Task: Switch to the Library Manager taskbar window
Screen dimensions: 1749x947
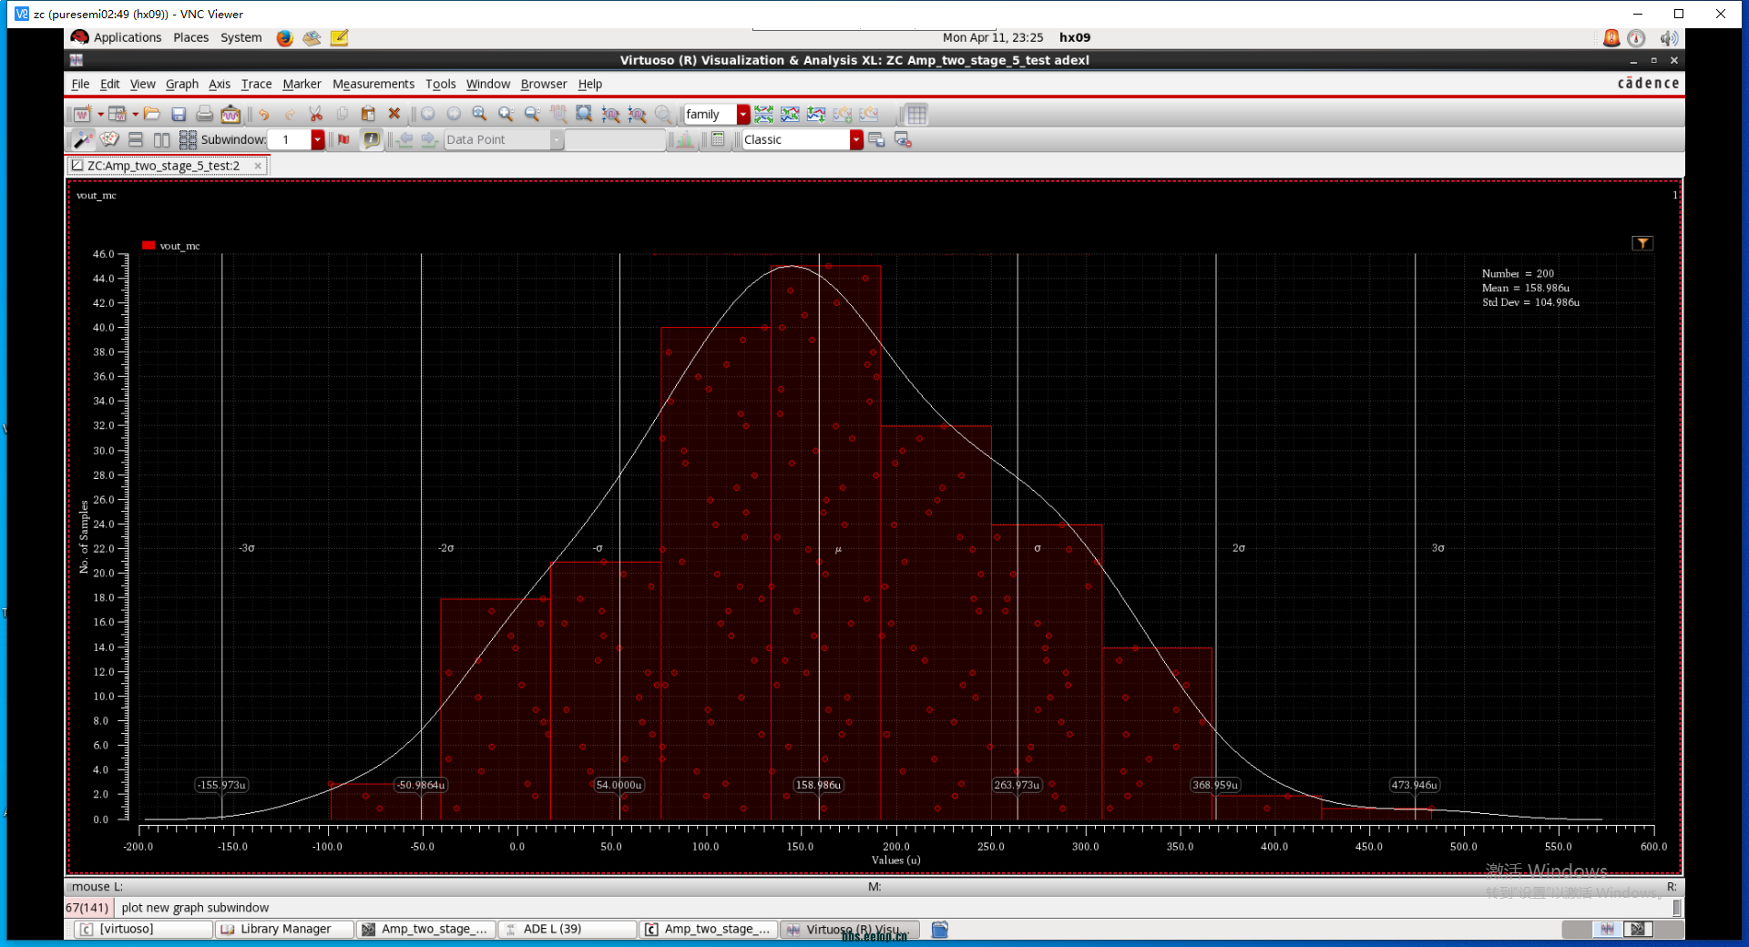Action: (284, 929)
